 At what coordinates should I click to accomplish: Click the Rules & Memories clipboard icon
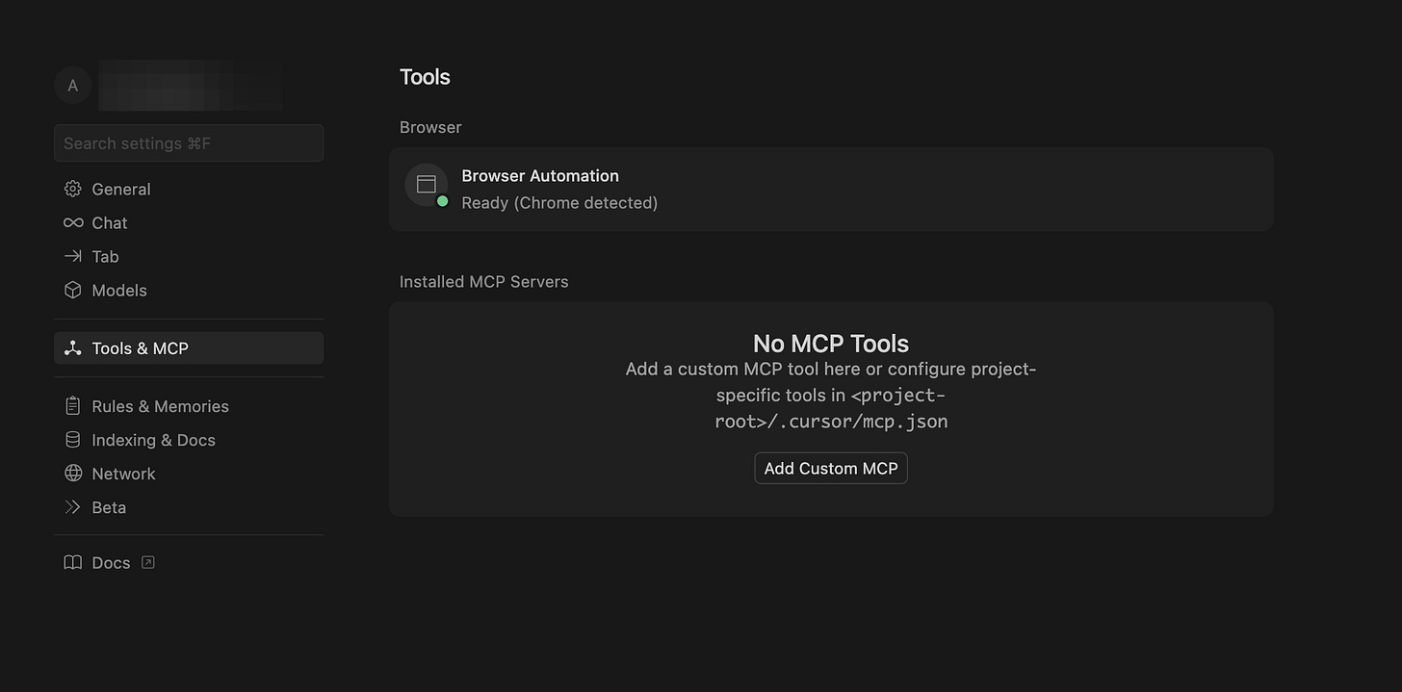point(72,405)
